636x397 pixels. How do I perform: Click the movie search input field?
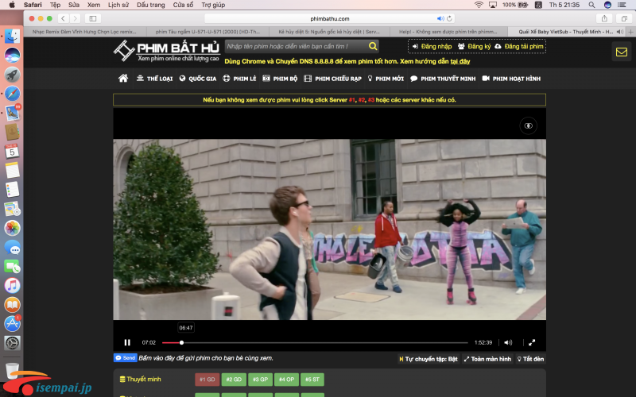pyautogui.click(x=296, y=46)
